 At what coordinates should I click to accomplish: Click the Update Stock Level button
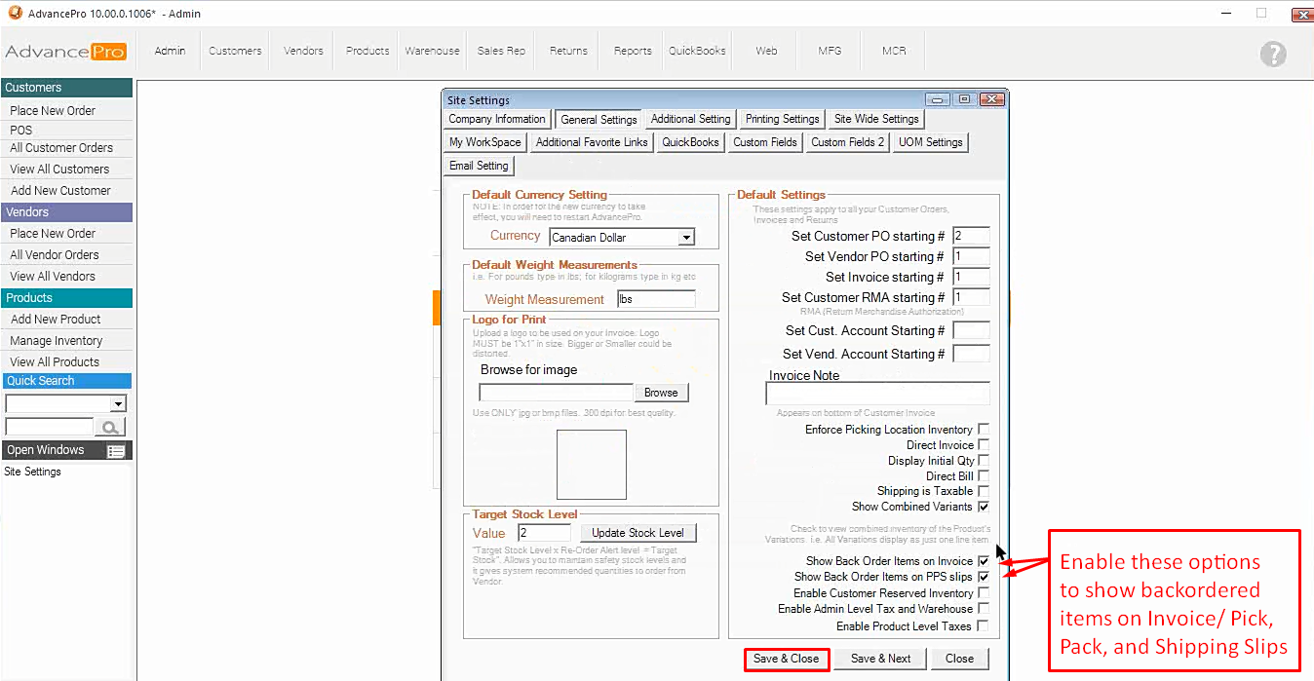pyautogui.click(x=638, y=533)
